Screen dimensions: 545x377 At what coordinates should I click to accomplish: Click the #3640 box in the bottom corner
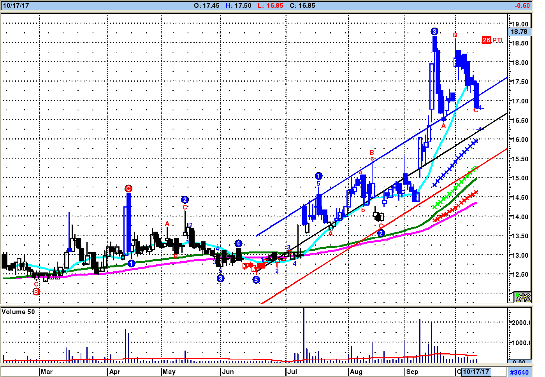(519, 372)
